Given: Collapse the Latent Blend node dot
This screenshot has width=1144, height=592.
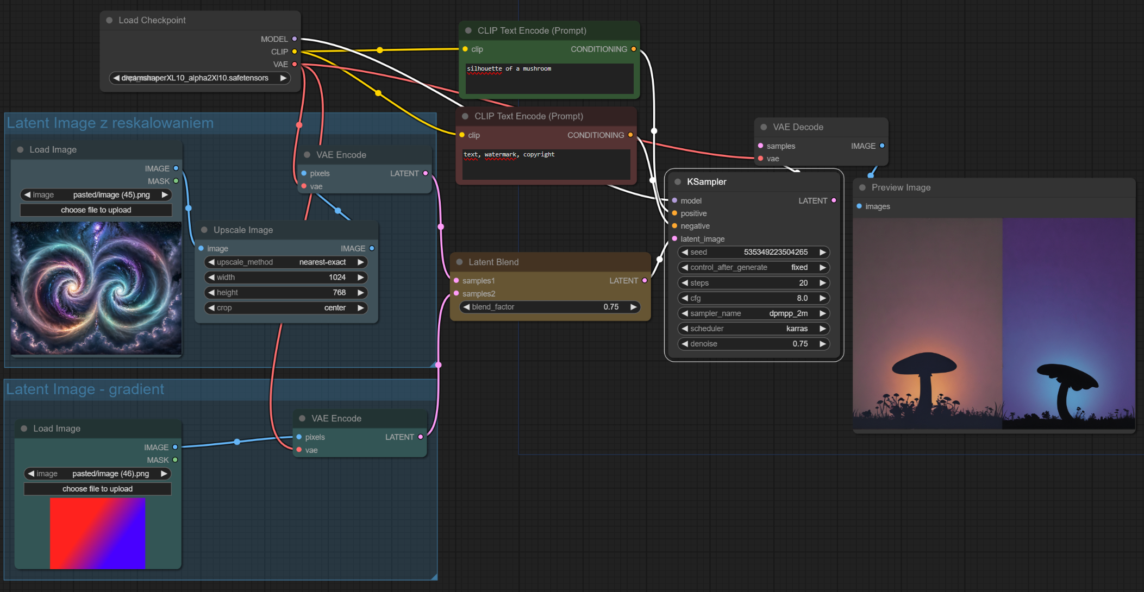Looking at the screenshot, I should 459,262.
